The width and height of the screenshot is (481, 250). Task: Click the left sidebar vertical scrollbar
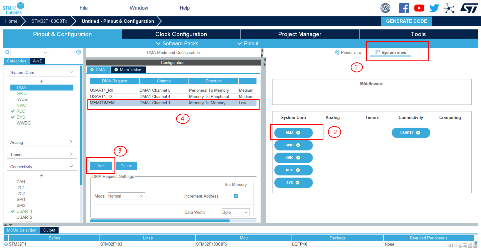pyautogui.click(x=81, y=126)
